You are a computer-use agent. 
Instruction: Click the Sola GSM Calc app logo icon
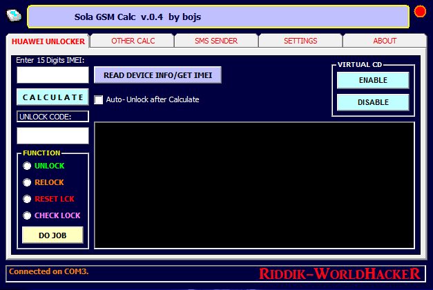(14, 15)
